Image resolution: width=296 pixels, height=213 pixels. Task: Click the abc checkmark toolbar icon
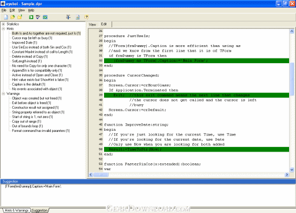(x=38, y=17)
